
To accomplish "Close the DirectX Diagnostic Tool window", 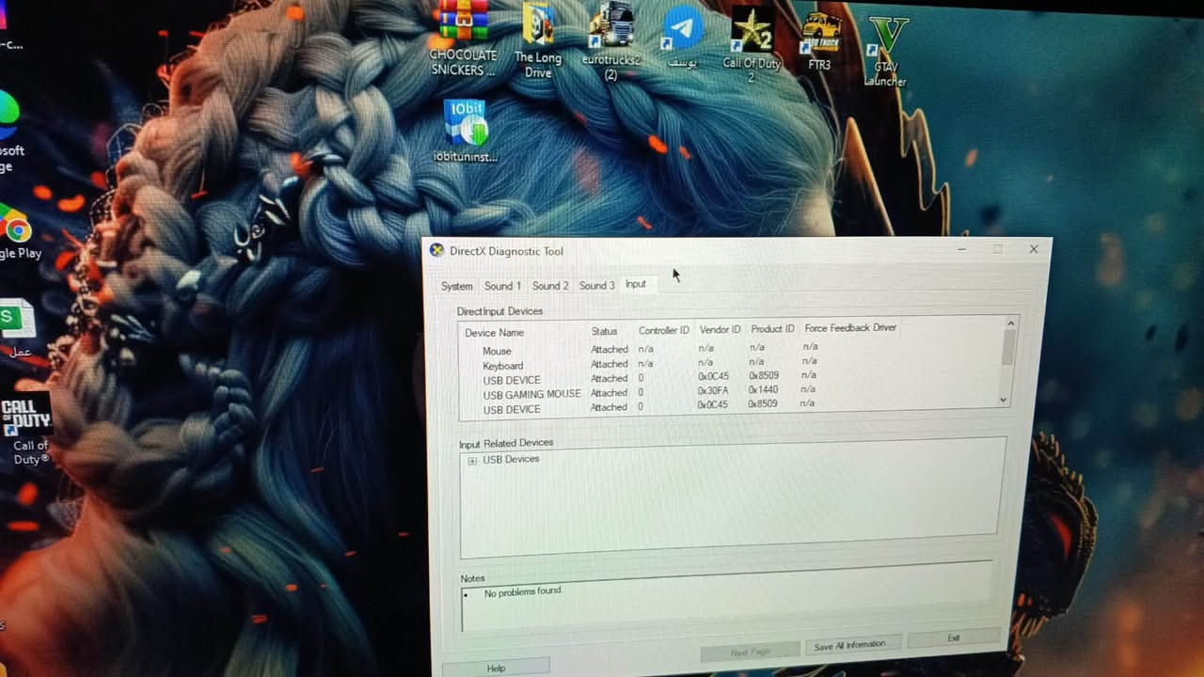I will click(1034, 249).
